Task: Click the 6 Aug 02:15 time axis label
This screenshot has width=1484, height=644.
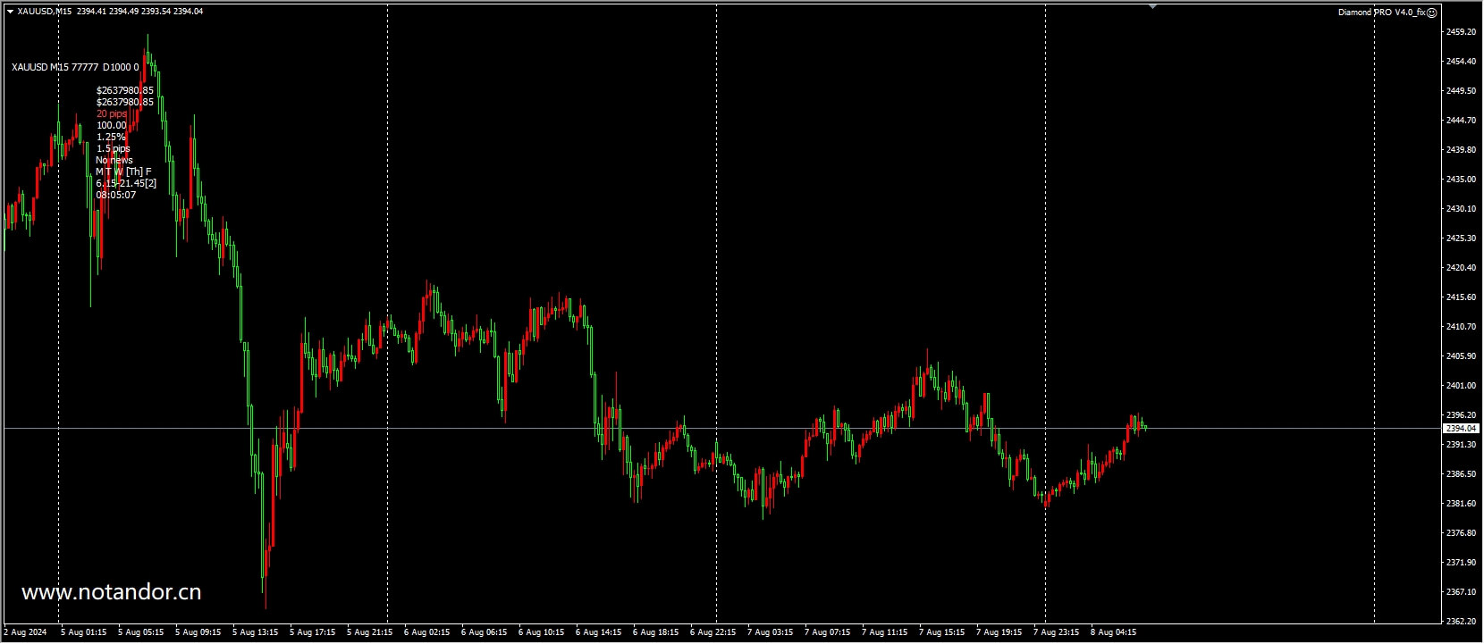Action: [426, 632]
